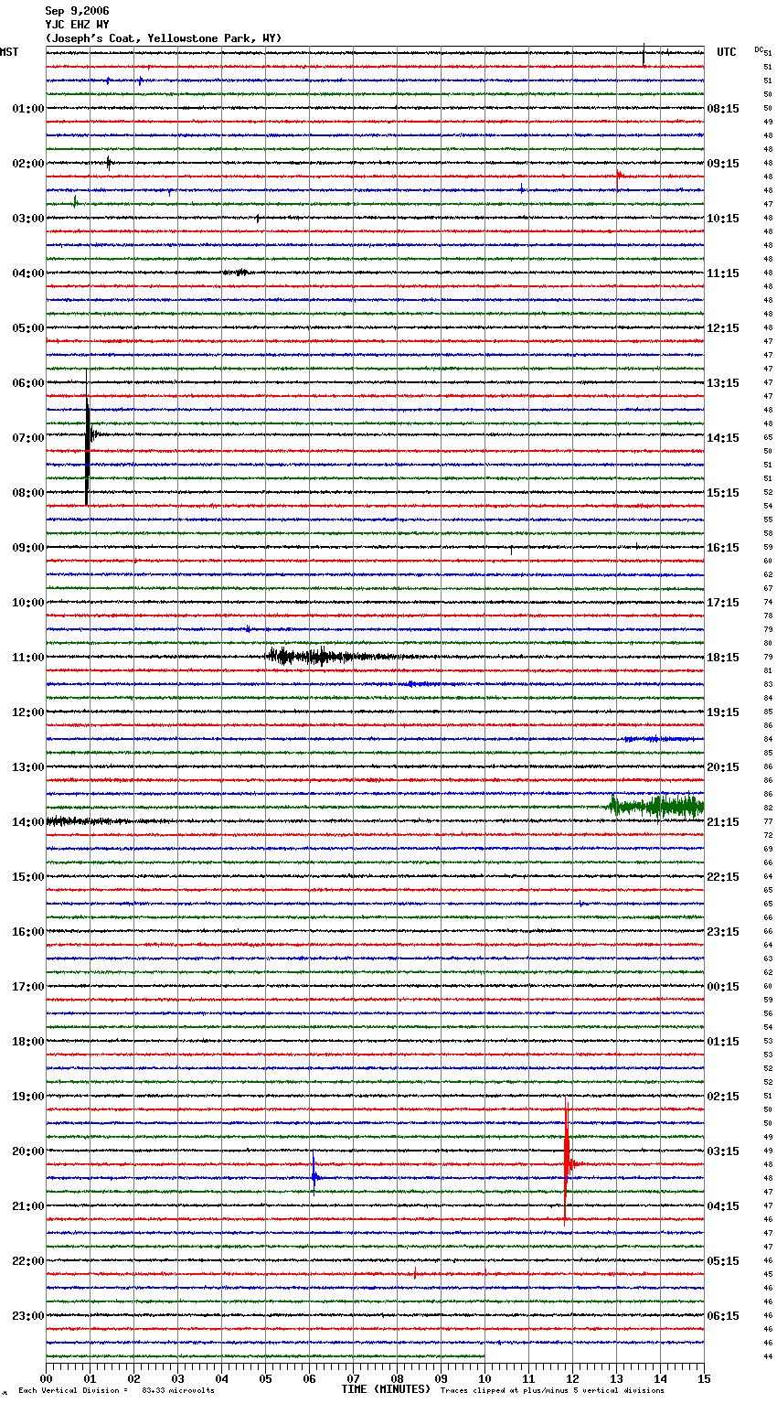The width and height of the screenshot is (777, 1403).
Task: Click the '20:00' MST row label
Action: [x=28, y=1151]
